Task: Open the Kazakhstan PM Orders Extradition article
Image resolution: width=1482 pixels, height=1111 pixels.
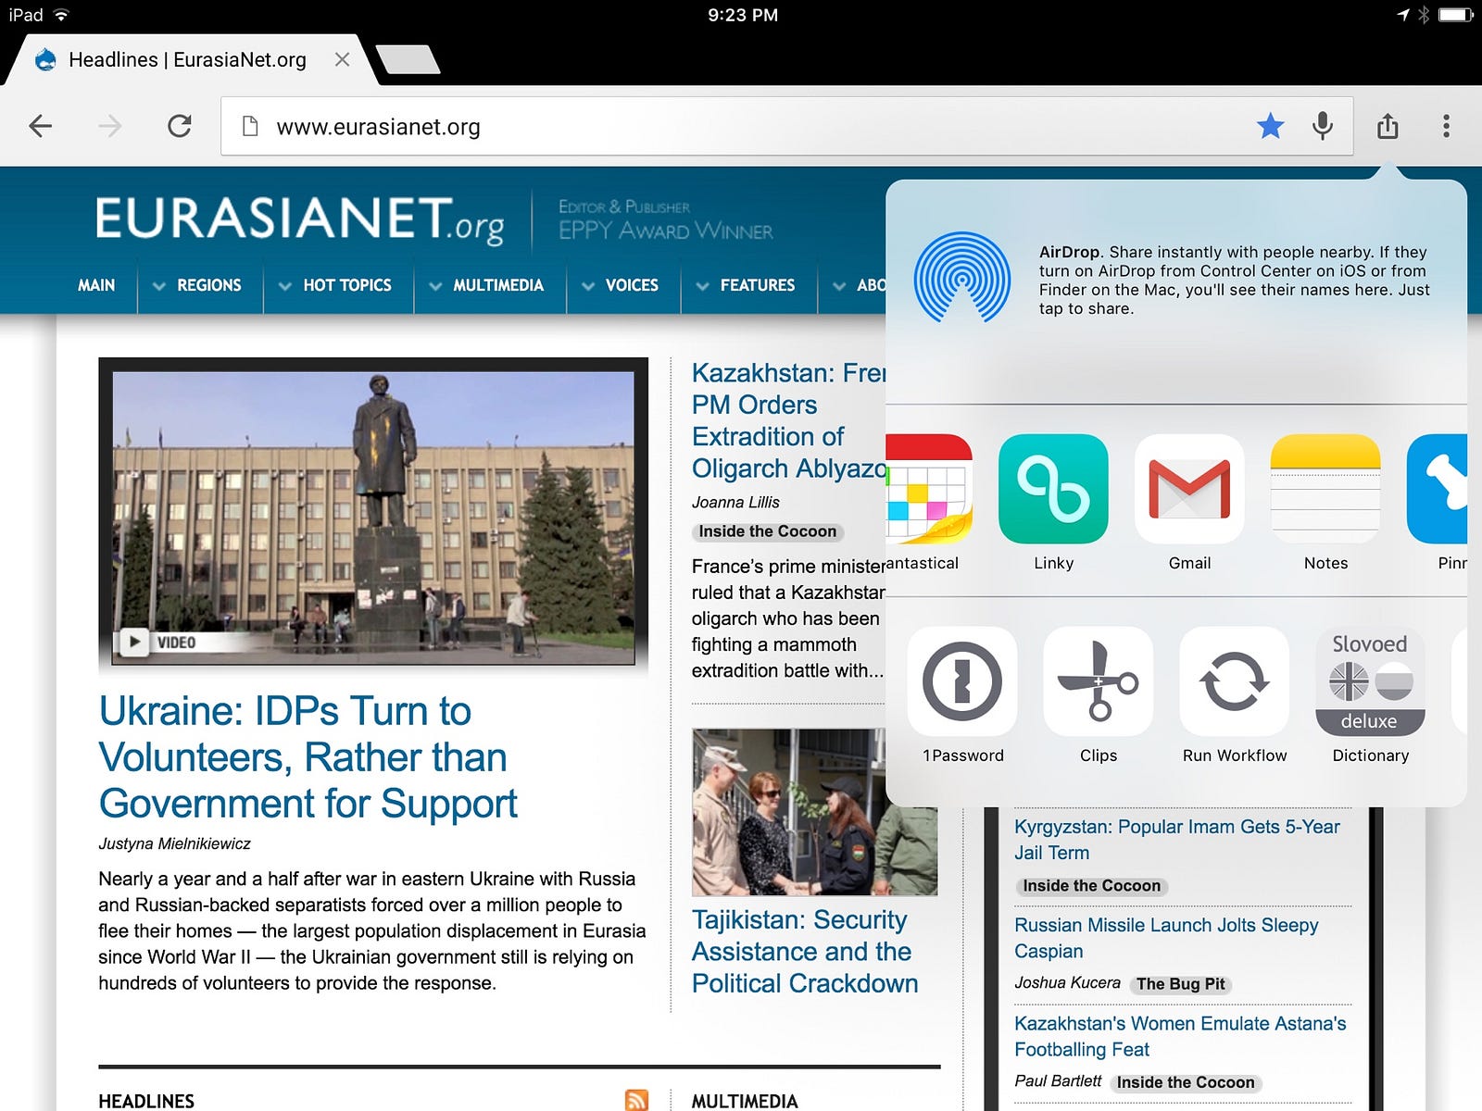Action: coord(789,420)
